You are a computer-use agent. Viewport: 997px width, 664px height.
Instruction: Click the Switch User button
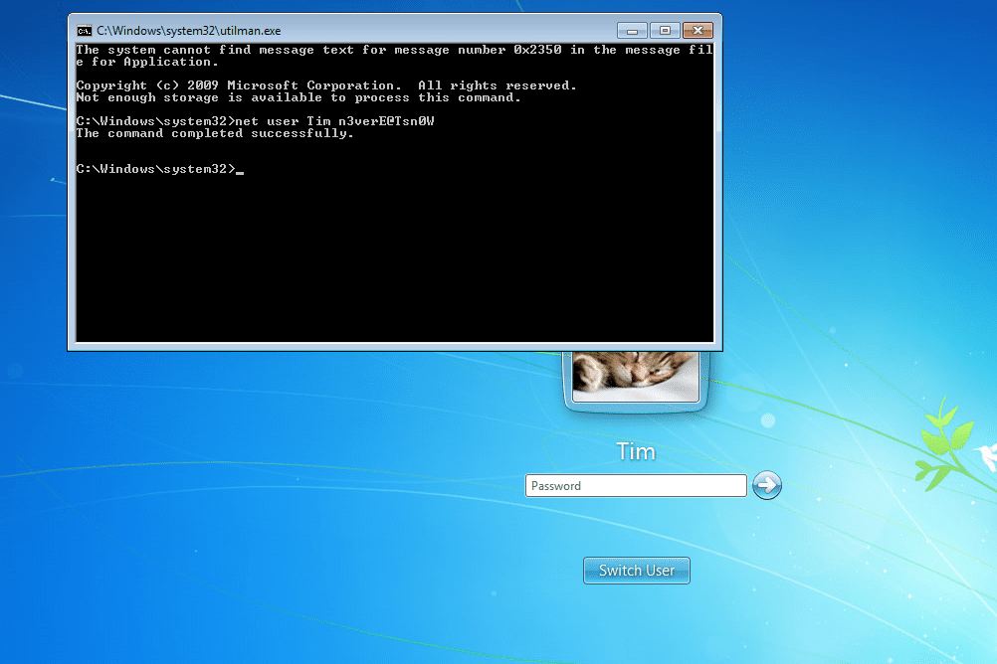(x=637, y=571)
